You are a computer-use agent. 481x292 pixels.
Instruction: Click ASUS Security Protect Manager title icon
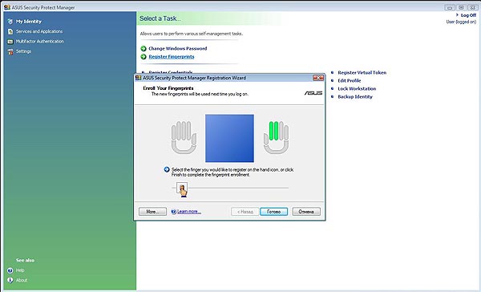point(6,7)
